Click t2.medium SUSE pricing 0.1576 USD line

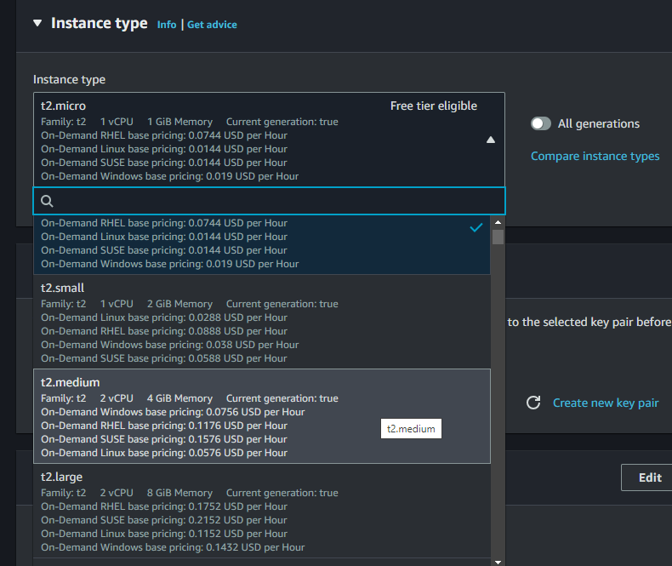[164, 439]
